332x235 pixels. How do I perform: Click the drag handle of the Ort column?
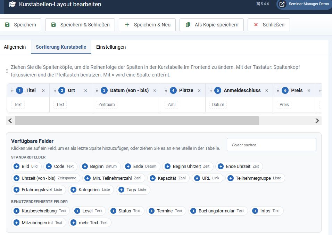click(x=55, y=90)
